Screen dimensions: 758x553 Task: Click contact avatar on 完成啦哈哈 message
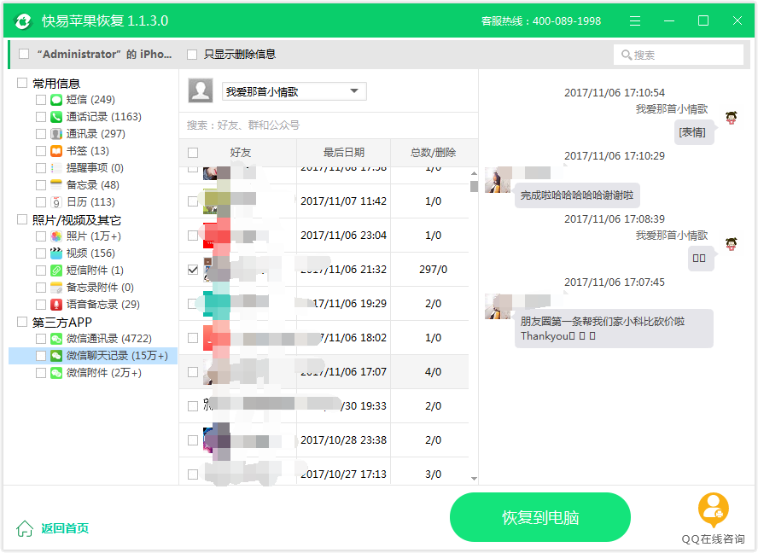point(498,180)
